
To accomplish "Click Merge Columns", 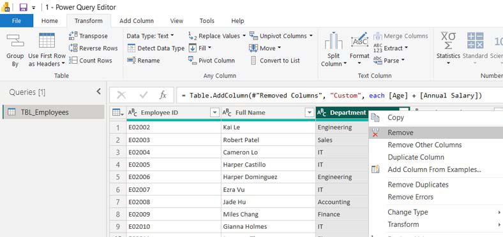I will click(x=401, y=36).
